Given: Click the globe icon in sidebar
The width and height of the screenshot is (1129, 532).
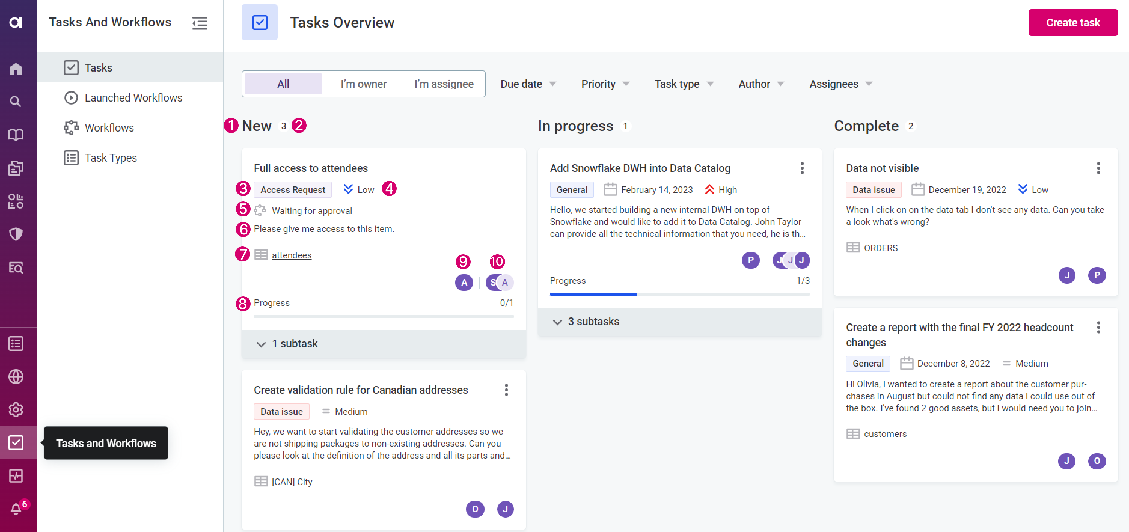Looking at the screenshot, I should coord(16,376).
